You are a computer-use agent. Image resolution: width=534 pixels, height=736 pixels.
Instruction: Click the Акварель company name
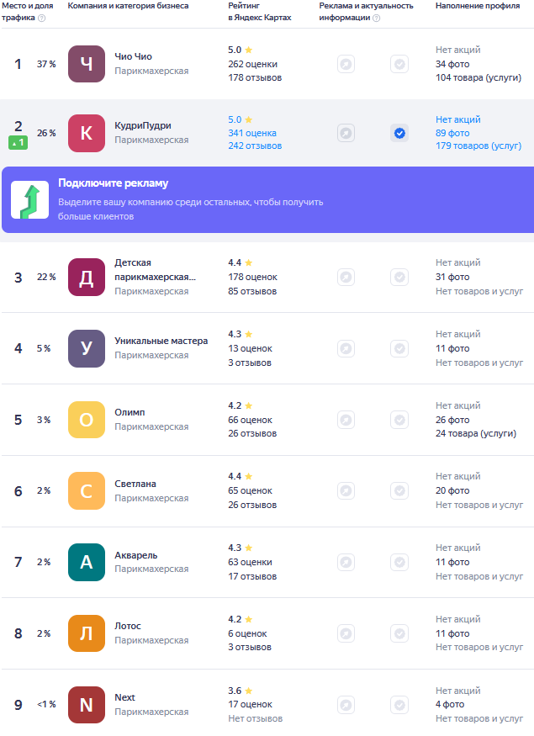click(135, 555)
